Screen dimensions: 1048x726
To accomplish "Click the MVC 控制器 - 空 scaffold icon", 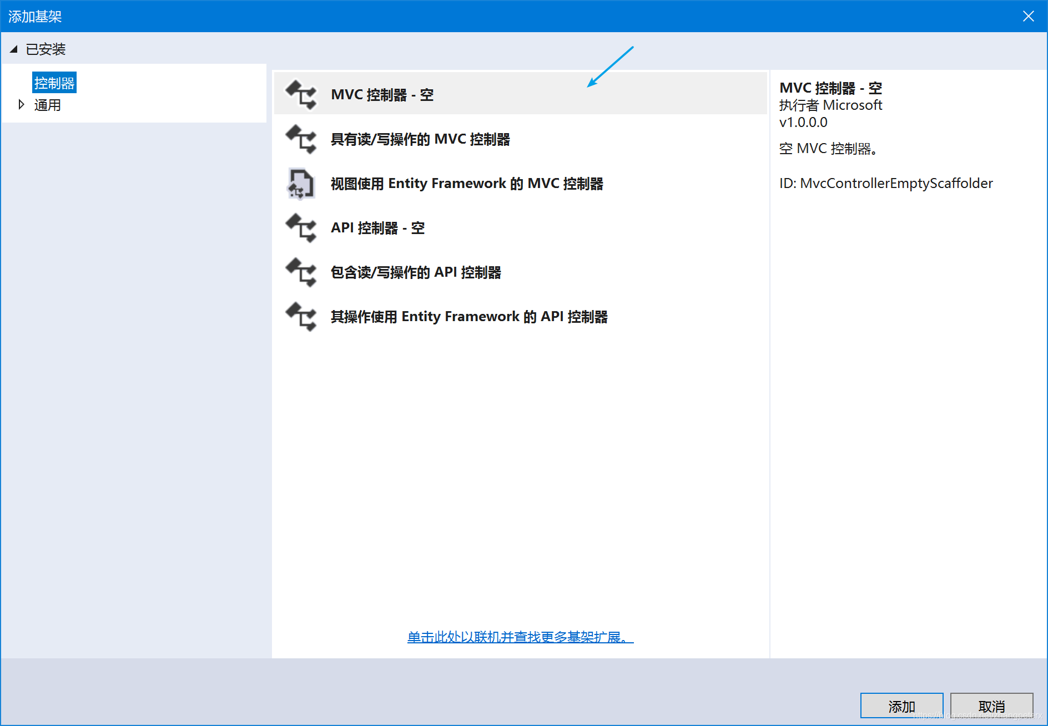I will coord(301,95).
